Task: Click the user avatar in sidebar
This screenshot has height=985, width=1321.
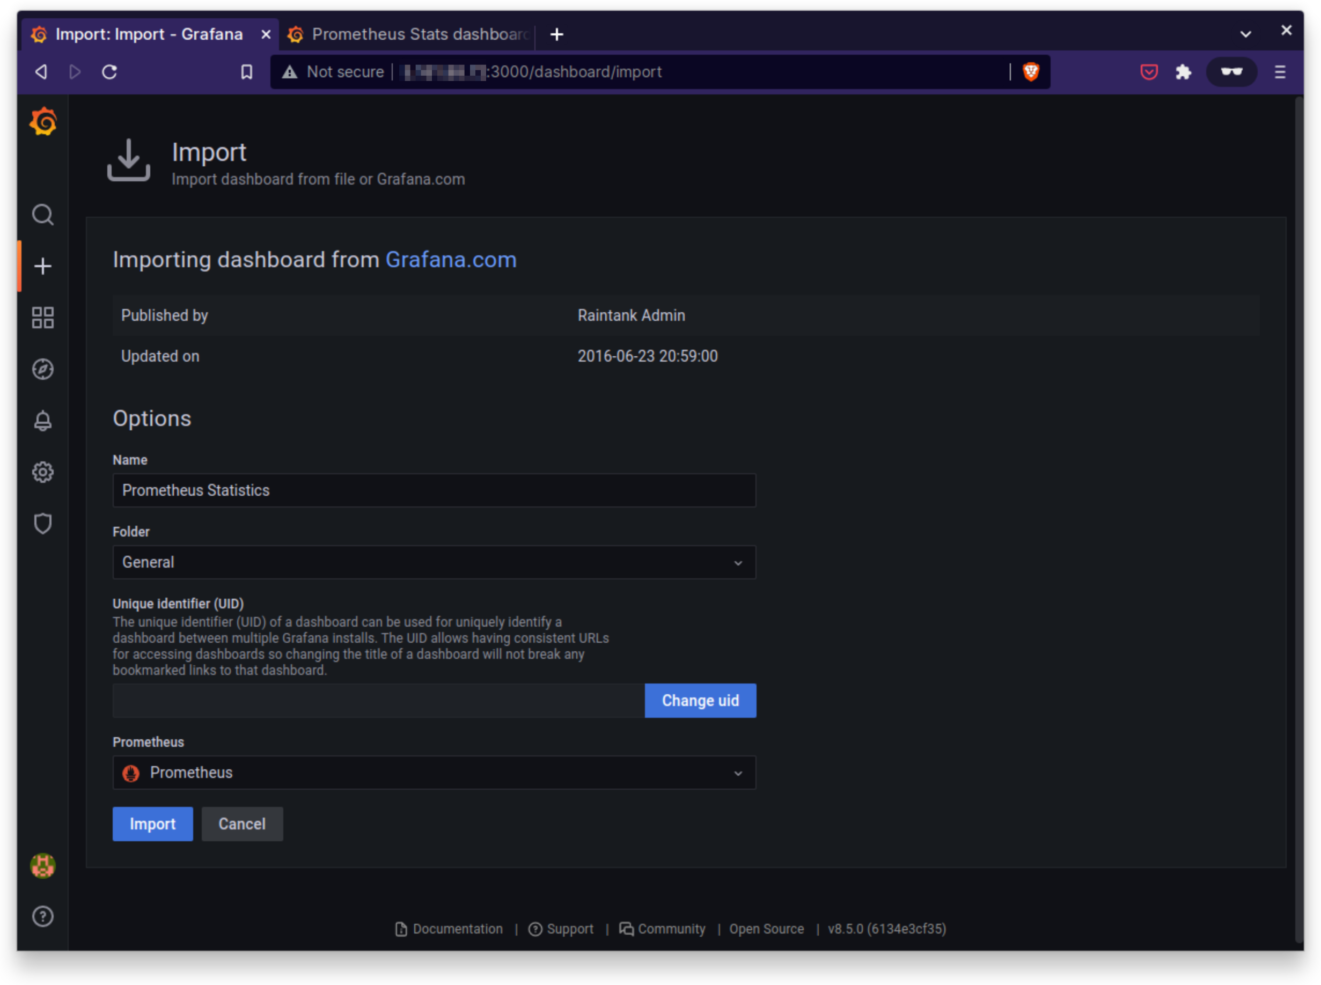Action: tap(43, 865)
